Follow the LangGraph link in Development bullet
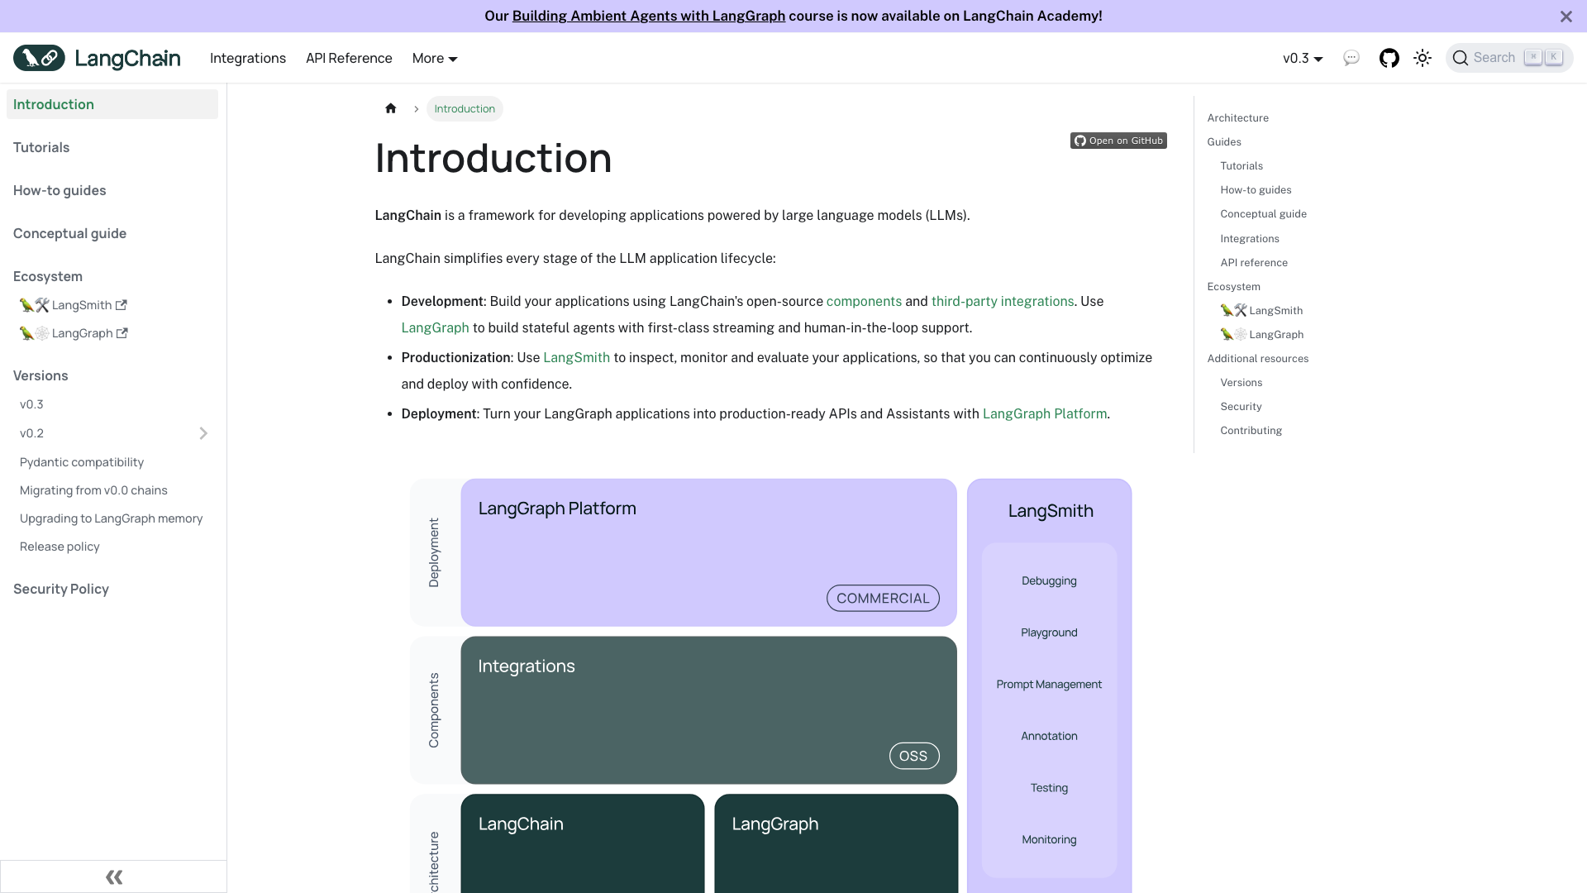 tap(436, 327)
